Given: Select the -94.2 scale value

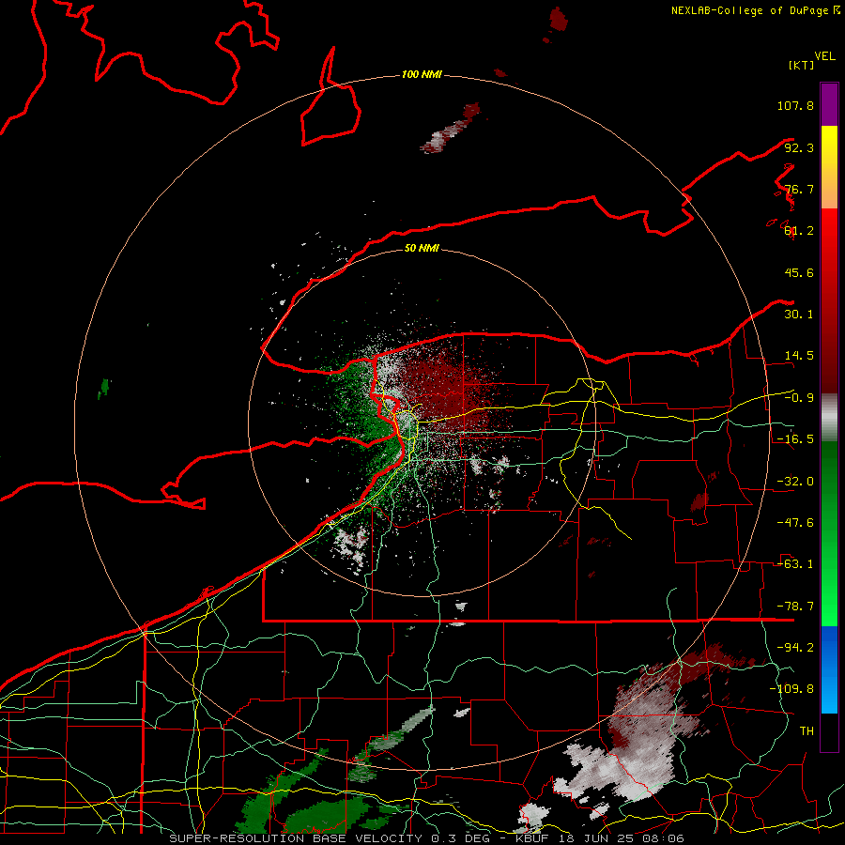Looking at the screenshot, I should (795, 647).
